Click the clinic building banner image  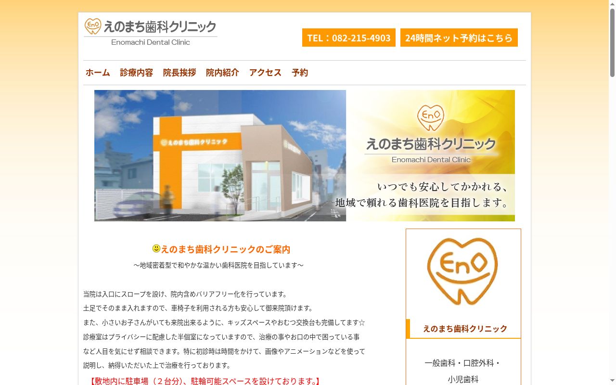click(305, 155)
